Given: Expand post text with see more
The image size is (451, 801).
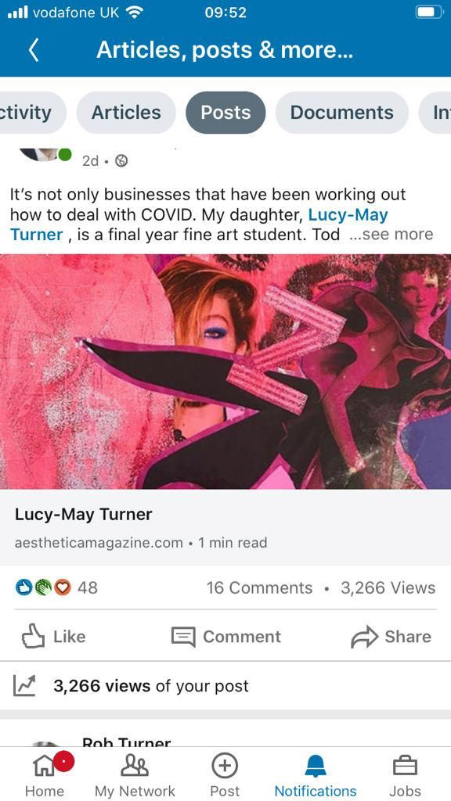Looking at the screenshot, I should pos(391,235).
